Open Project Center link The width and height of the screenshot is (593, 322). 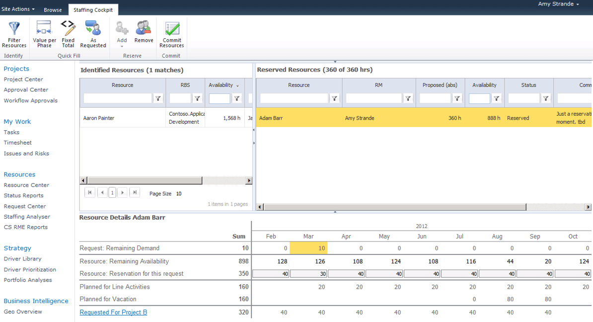click(23, 80)
